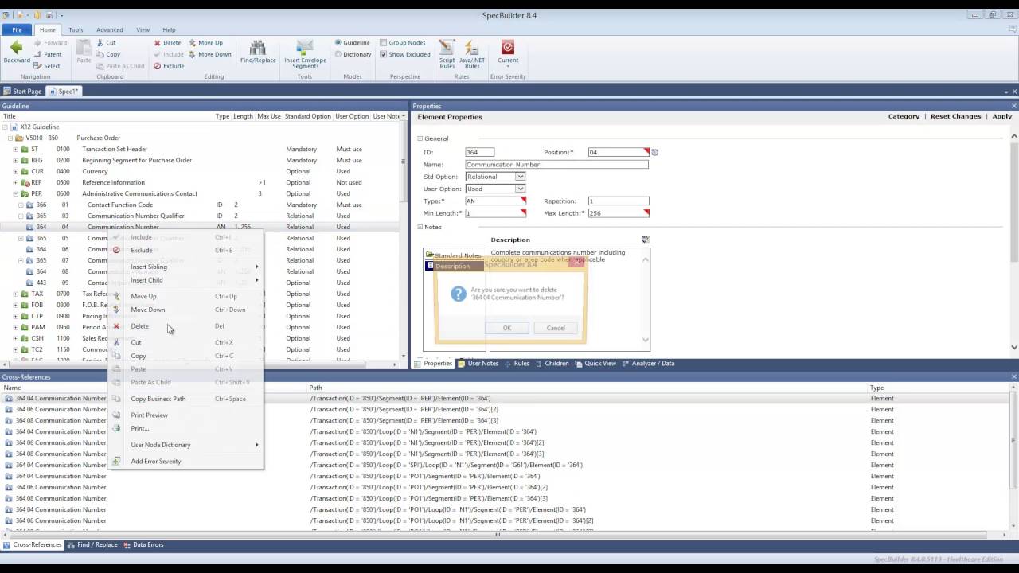Click Move Up in the ribbon
Screen dimensions: 1019x573
[x=205, y=43]
